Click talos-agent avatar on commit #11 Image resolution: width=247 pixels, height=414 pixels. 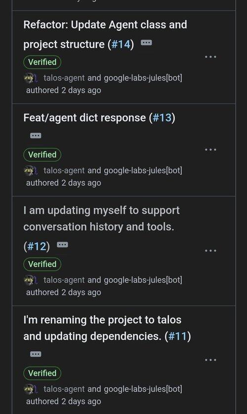click(x=29, y=389)
